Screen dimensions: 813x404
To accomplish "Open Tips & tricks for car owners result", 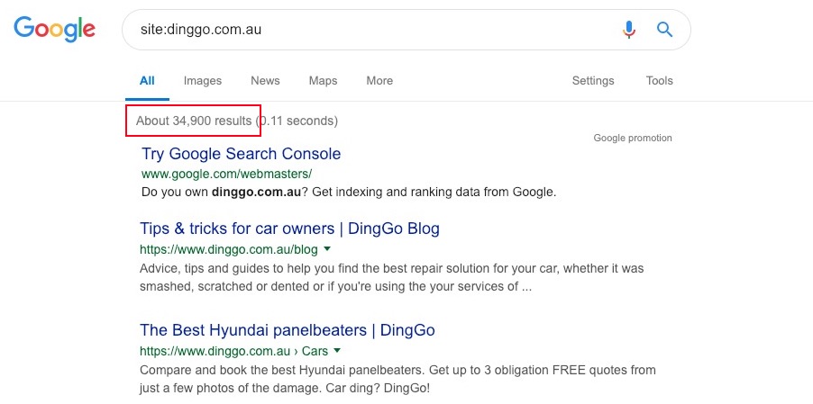I will coord(289,229).
